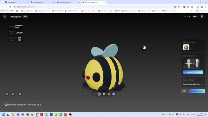Click the address bar showing 3d.hunyuan.tencent.com
208x117 pixels.
(x=93, y=7)
